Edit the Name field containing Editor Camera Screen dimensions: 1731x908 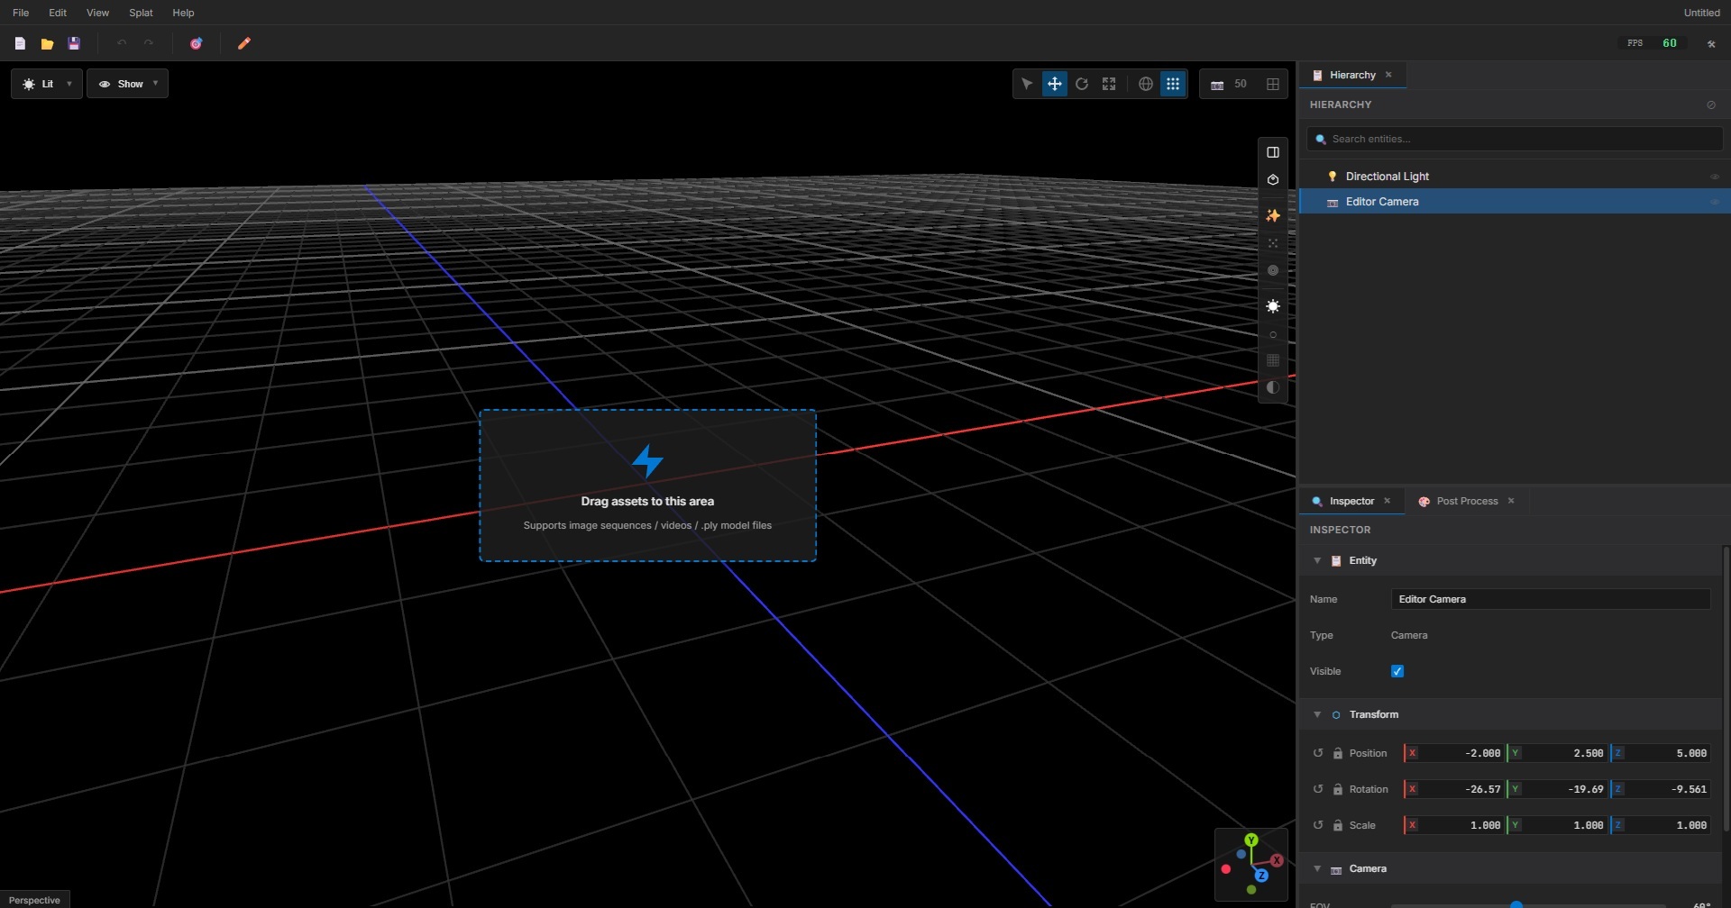pos(1549,598)
